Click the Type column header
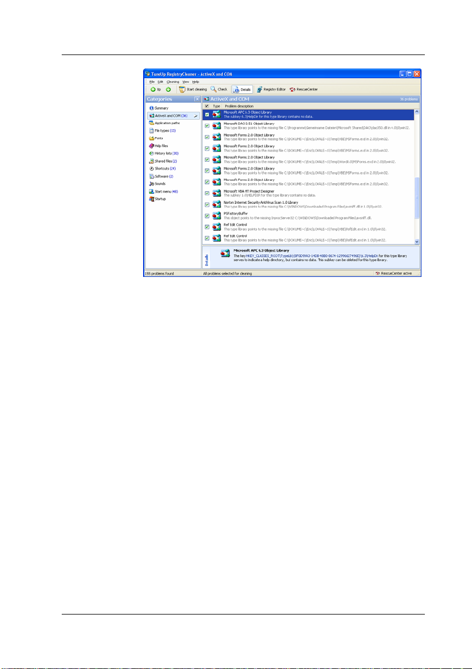472x669 pixels. tap(217, 106)
